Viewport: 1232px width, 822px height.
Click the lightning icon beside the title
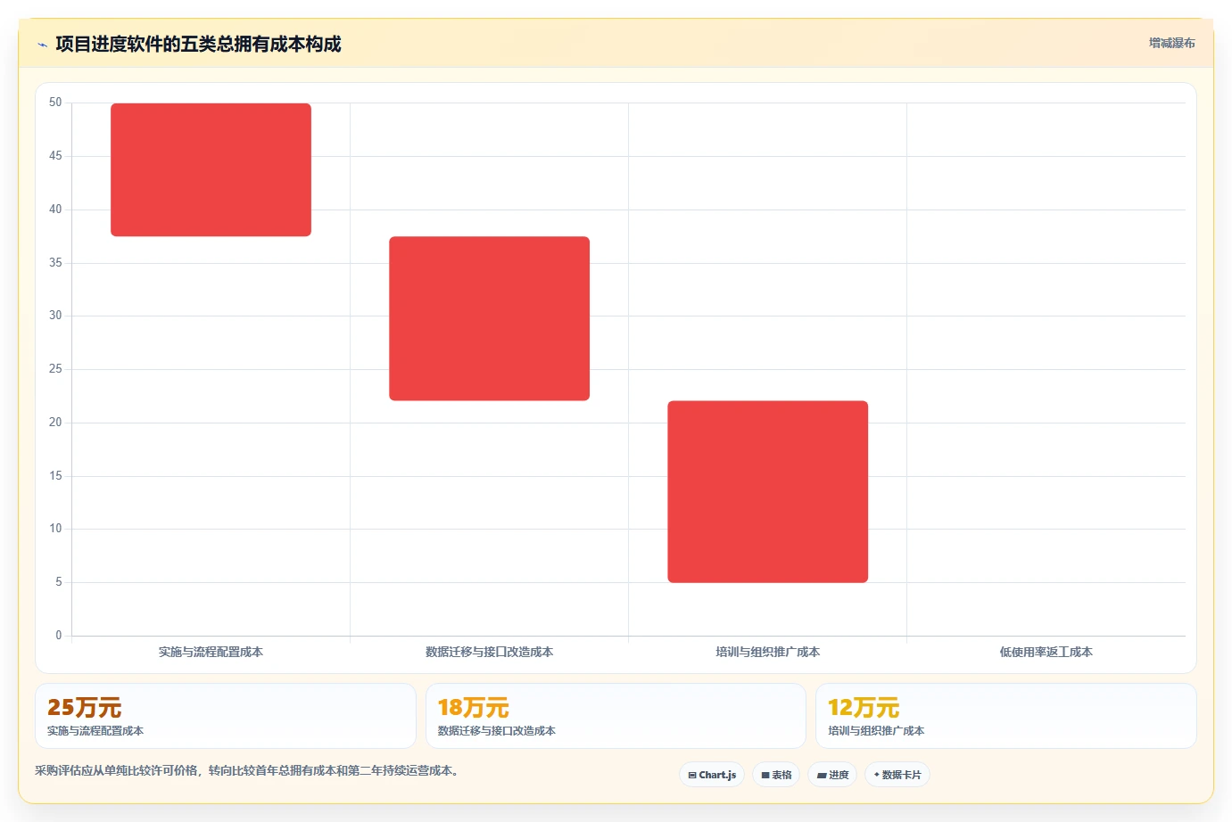(42, 45)
